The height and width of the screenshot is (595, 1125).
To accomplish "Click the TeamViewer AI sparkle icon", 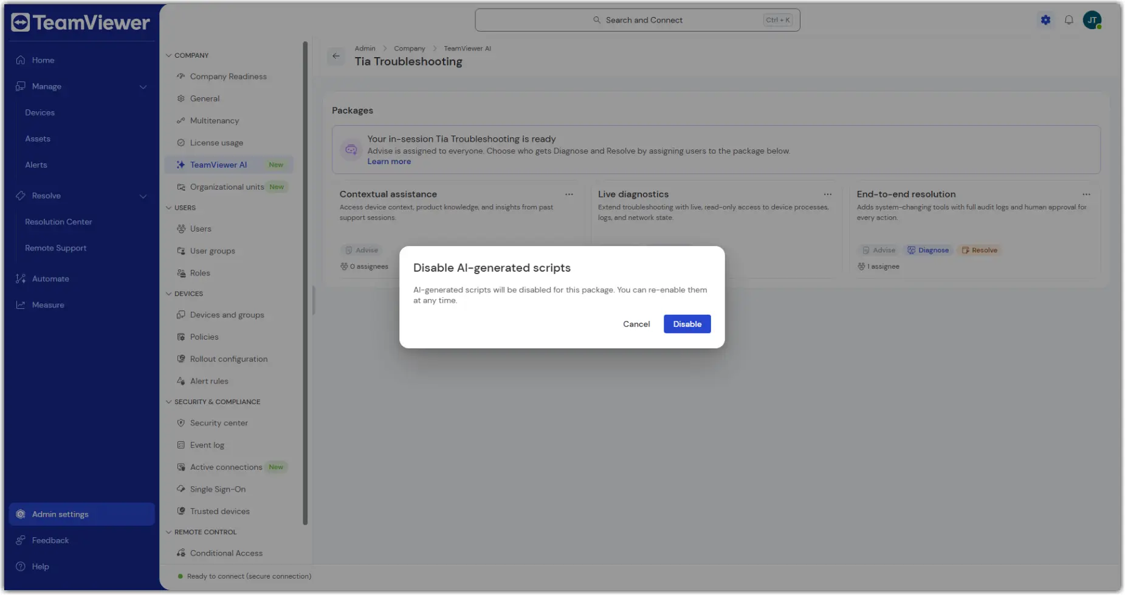I will [181, 165].
